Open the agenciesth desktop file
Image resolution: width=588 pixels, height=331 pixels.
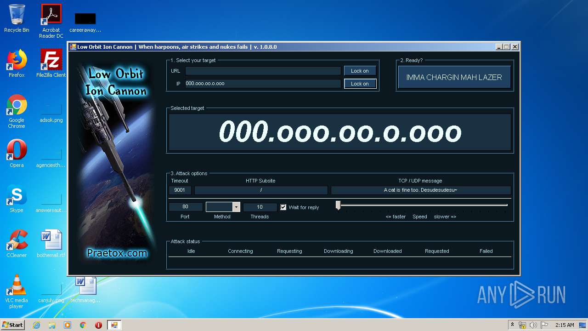(x=51, y=158)
